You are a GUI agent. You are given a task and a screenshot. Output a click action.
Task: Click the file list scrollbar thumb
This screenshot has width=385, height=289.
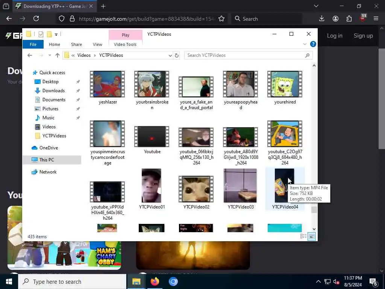point(314,210)
